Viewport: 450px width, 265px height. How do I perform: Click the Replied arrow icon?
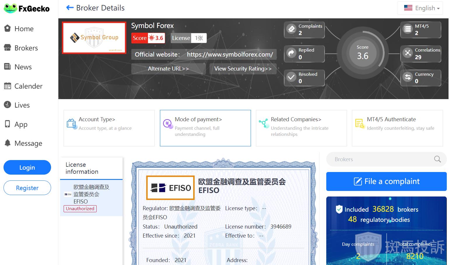pos(291,53)
